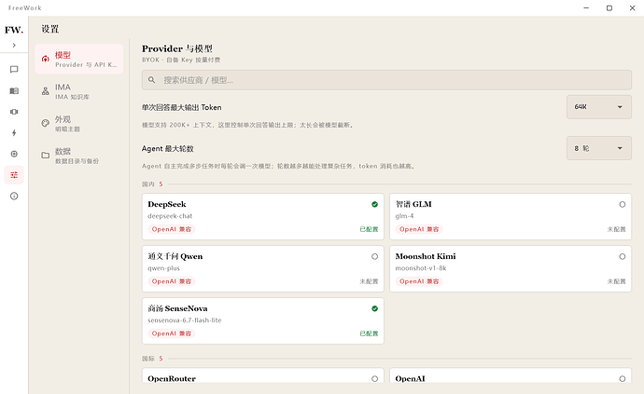Select the 通义千问 Qwen radio circle
The image size is (644, 394).
pyautogui.click(x=374, y=256)
